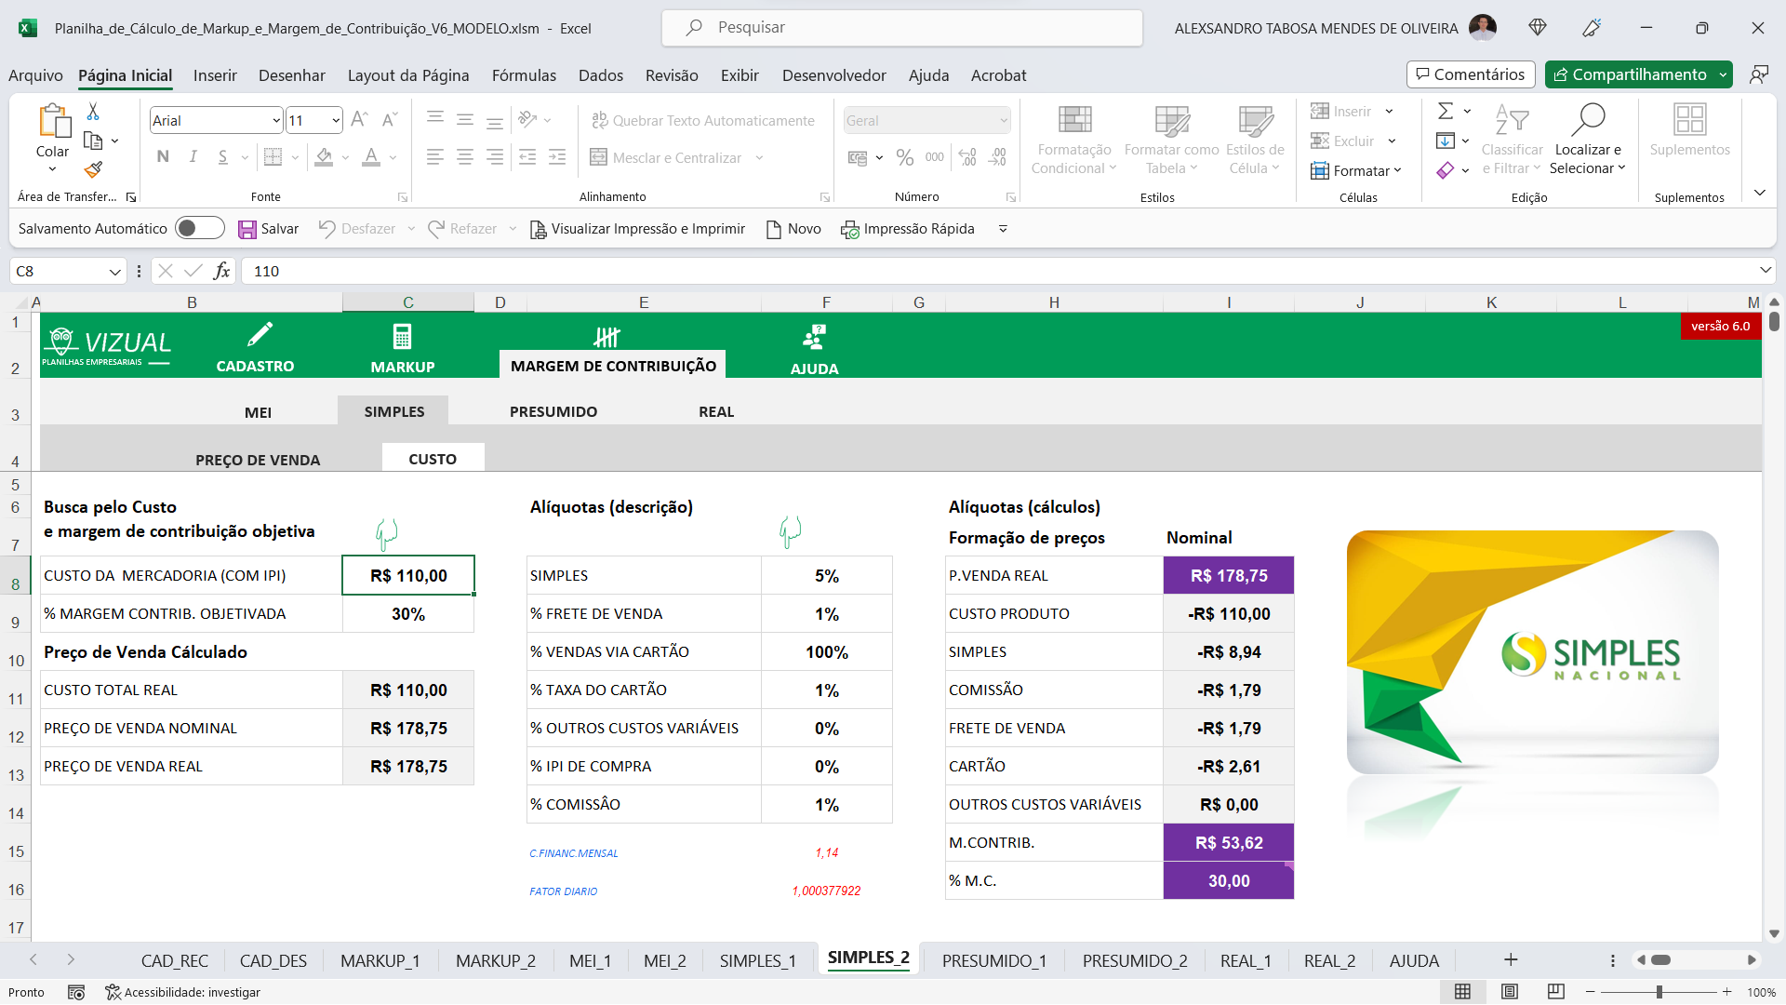The height and width of the screenshot is (1005, 1786).
Task: Expand the formula bar chevron
Action: 1765,270
